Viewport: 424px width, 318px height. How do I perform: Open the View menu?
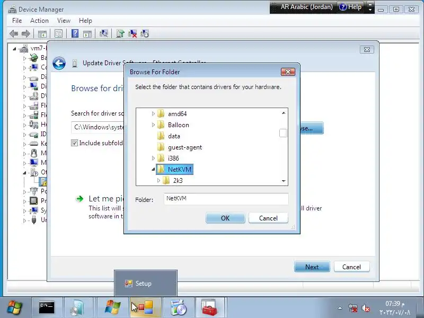point(64,21)
